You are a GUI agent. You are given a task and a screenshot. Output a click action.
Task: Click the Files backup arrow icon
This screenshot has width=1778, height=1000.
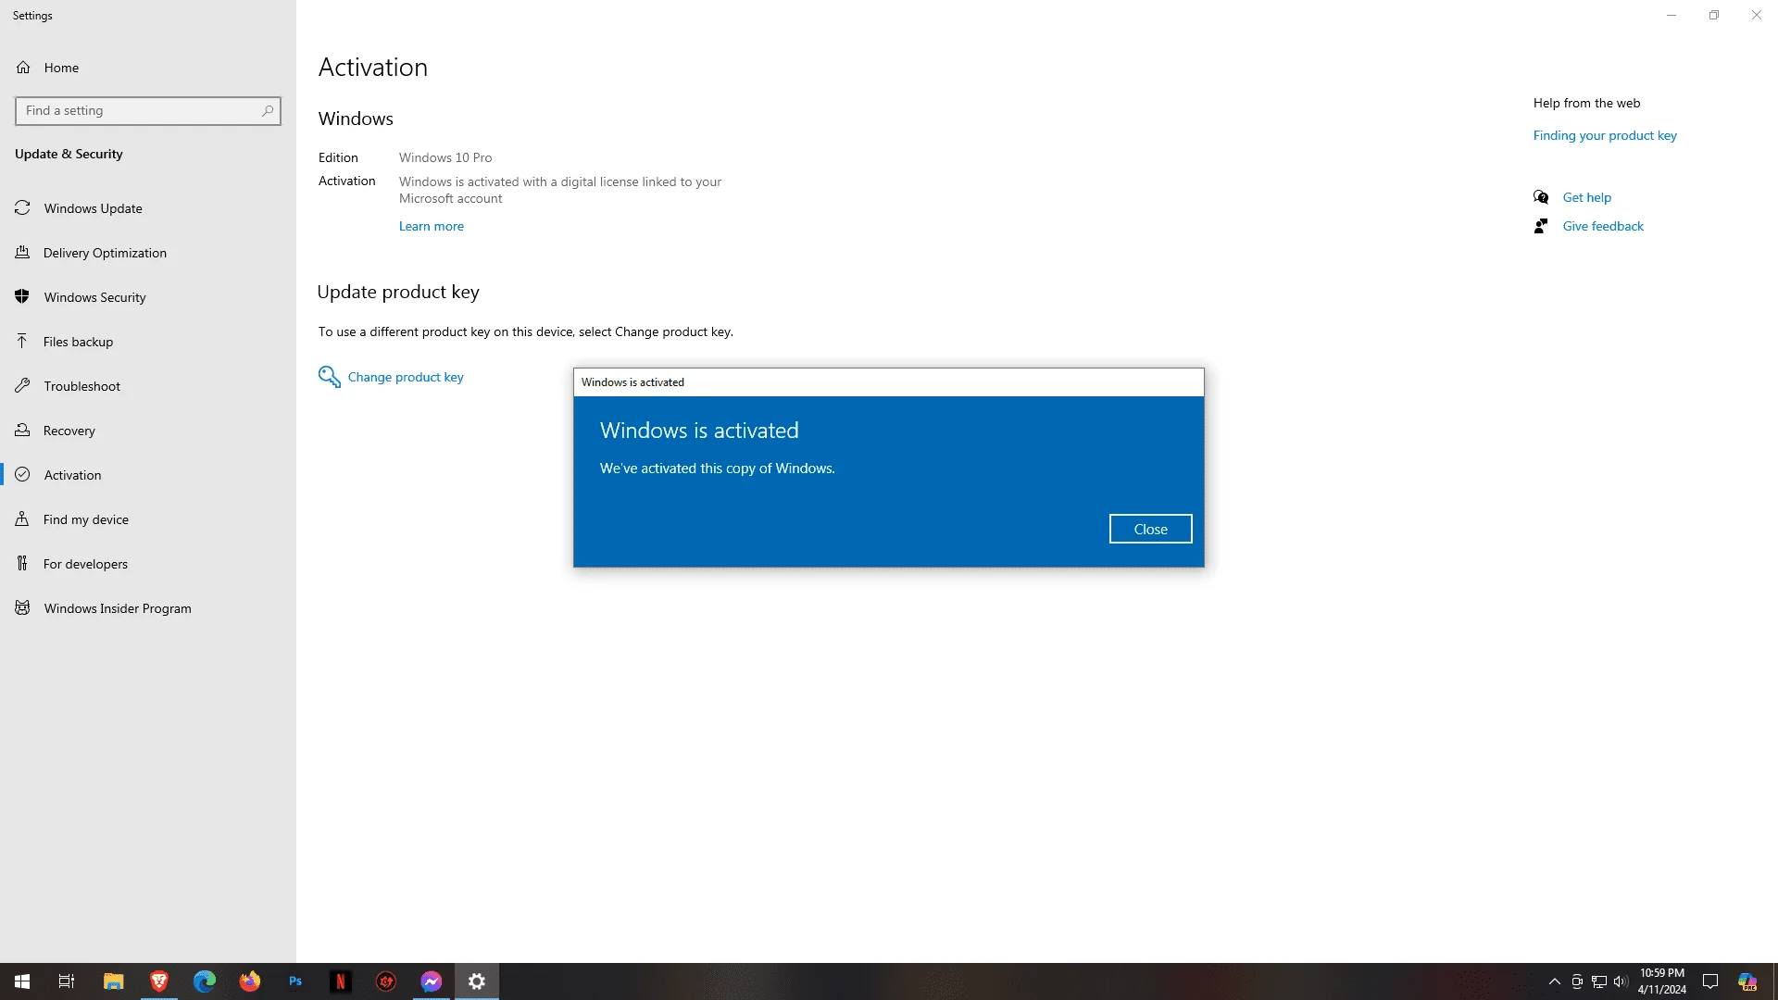click(22, 342)
